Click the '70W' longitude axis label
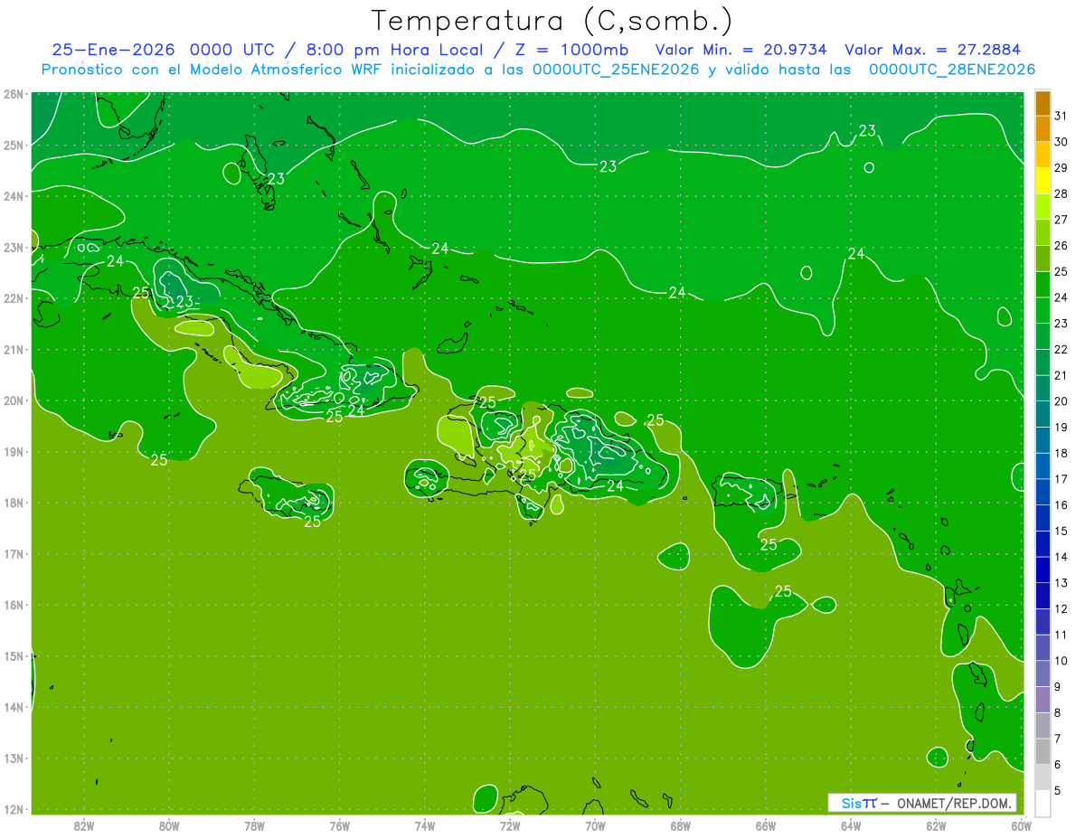The height and width of the screenshot is (838, 1085). [595, 825]
